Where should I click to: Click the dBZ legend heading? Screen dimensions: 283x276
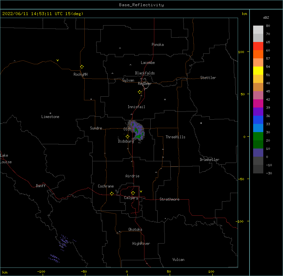tap(266, 18)
